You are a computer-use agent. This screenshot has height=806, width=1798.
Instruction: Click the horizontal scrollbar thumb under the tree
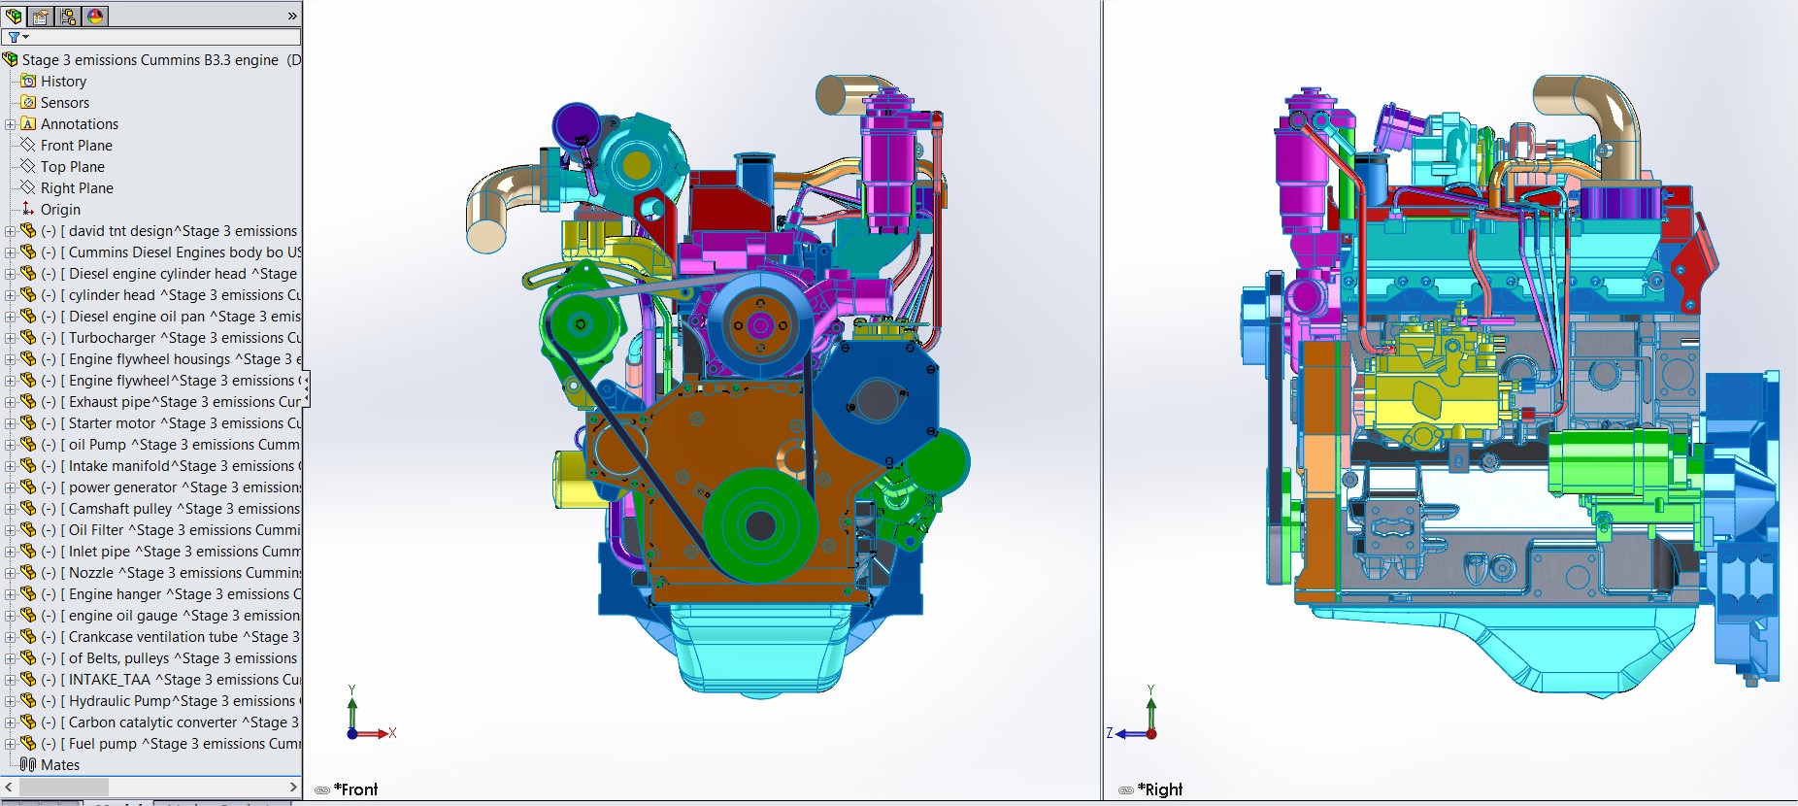pyautogui.click(x=63, y=787)
